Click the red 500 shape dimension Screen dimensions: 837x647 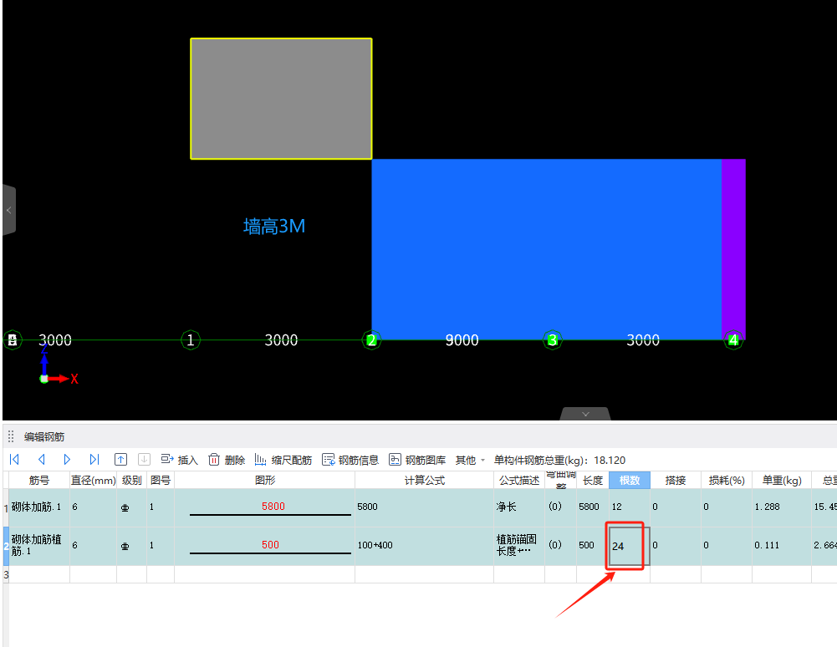point(270,544)
